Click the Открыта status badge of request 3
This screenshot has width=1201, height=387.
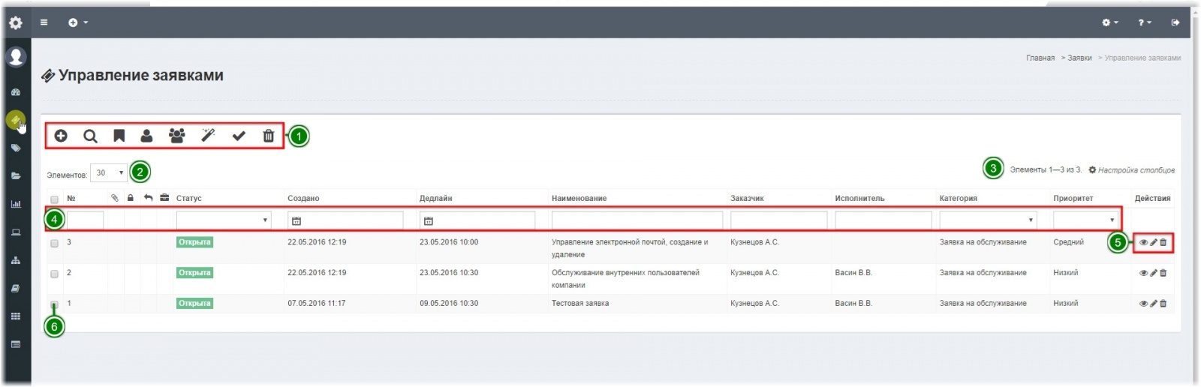click(194, 242)
